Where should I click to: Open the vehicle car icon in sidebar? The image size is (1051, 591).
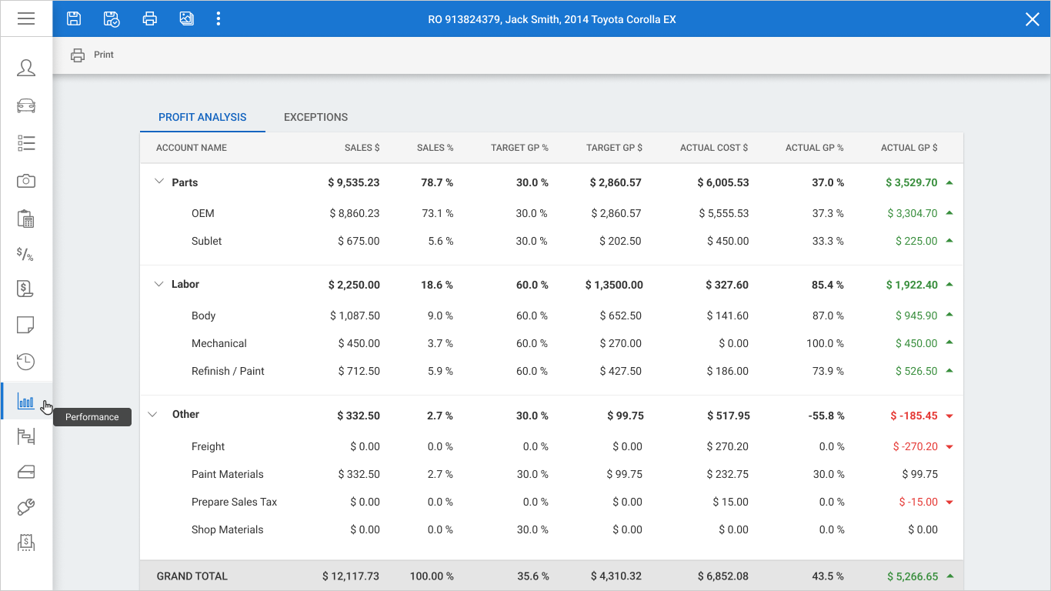coord(26,105)
